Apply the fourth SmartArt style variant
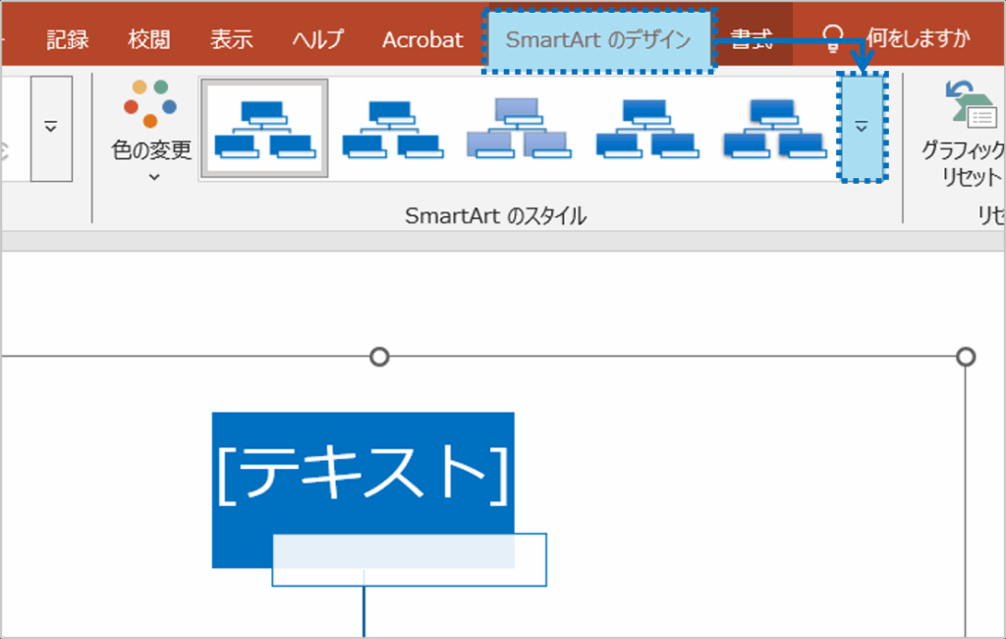Image resolution: width=1006 pixels, height=639 pixels. click(646, 128)
